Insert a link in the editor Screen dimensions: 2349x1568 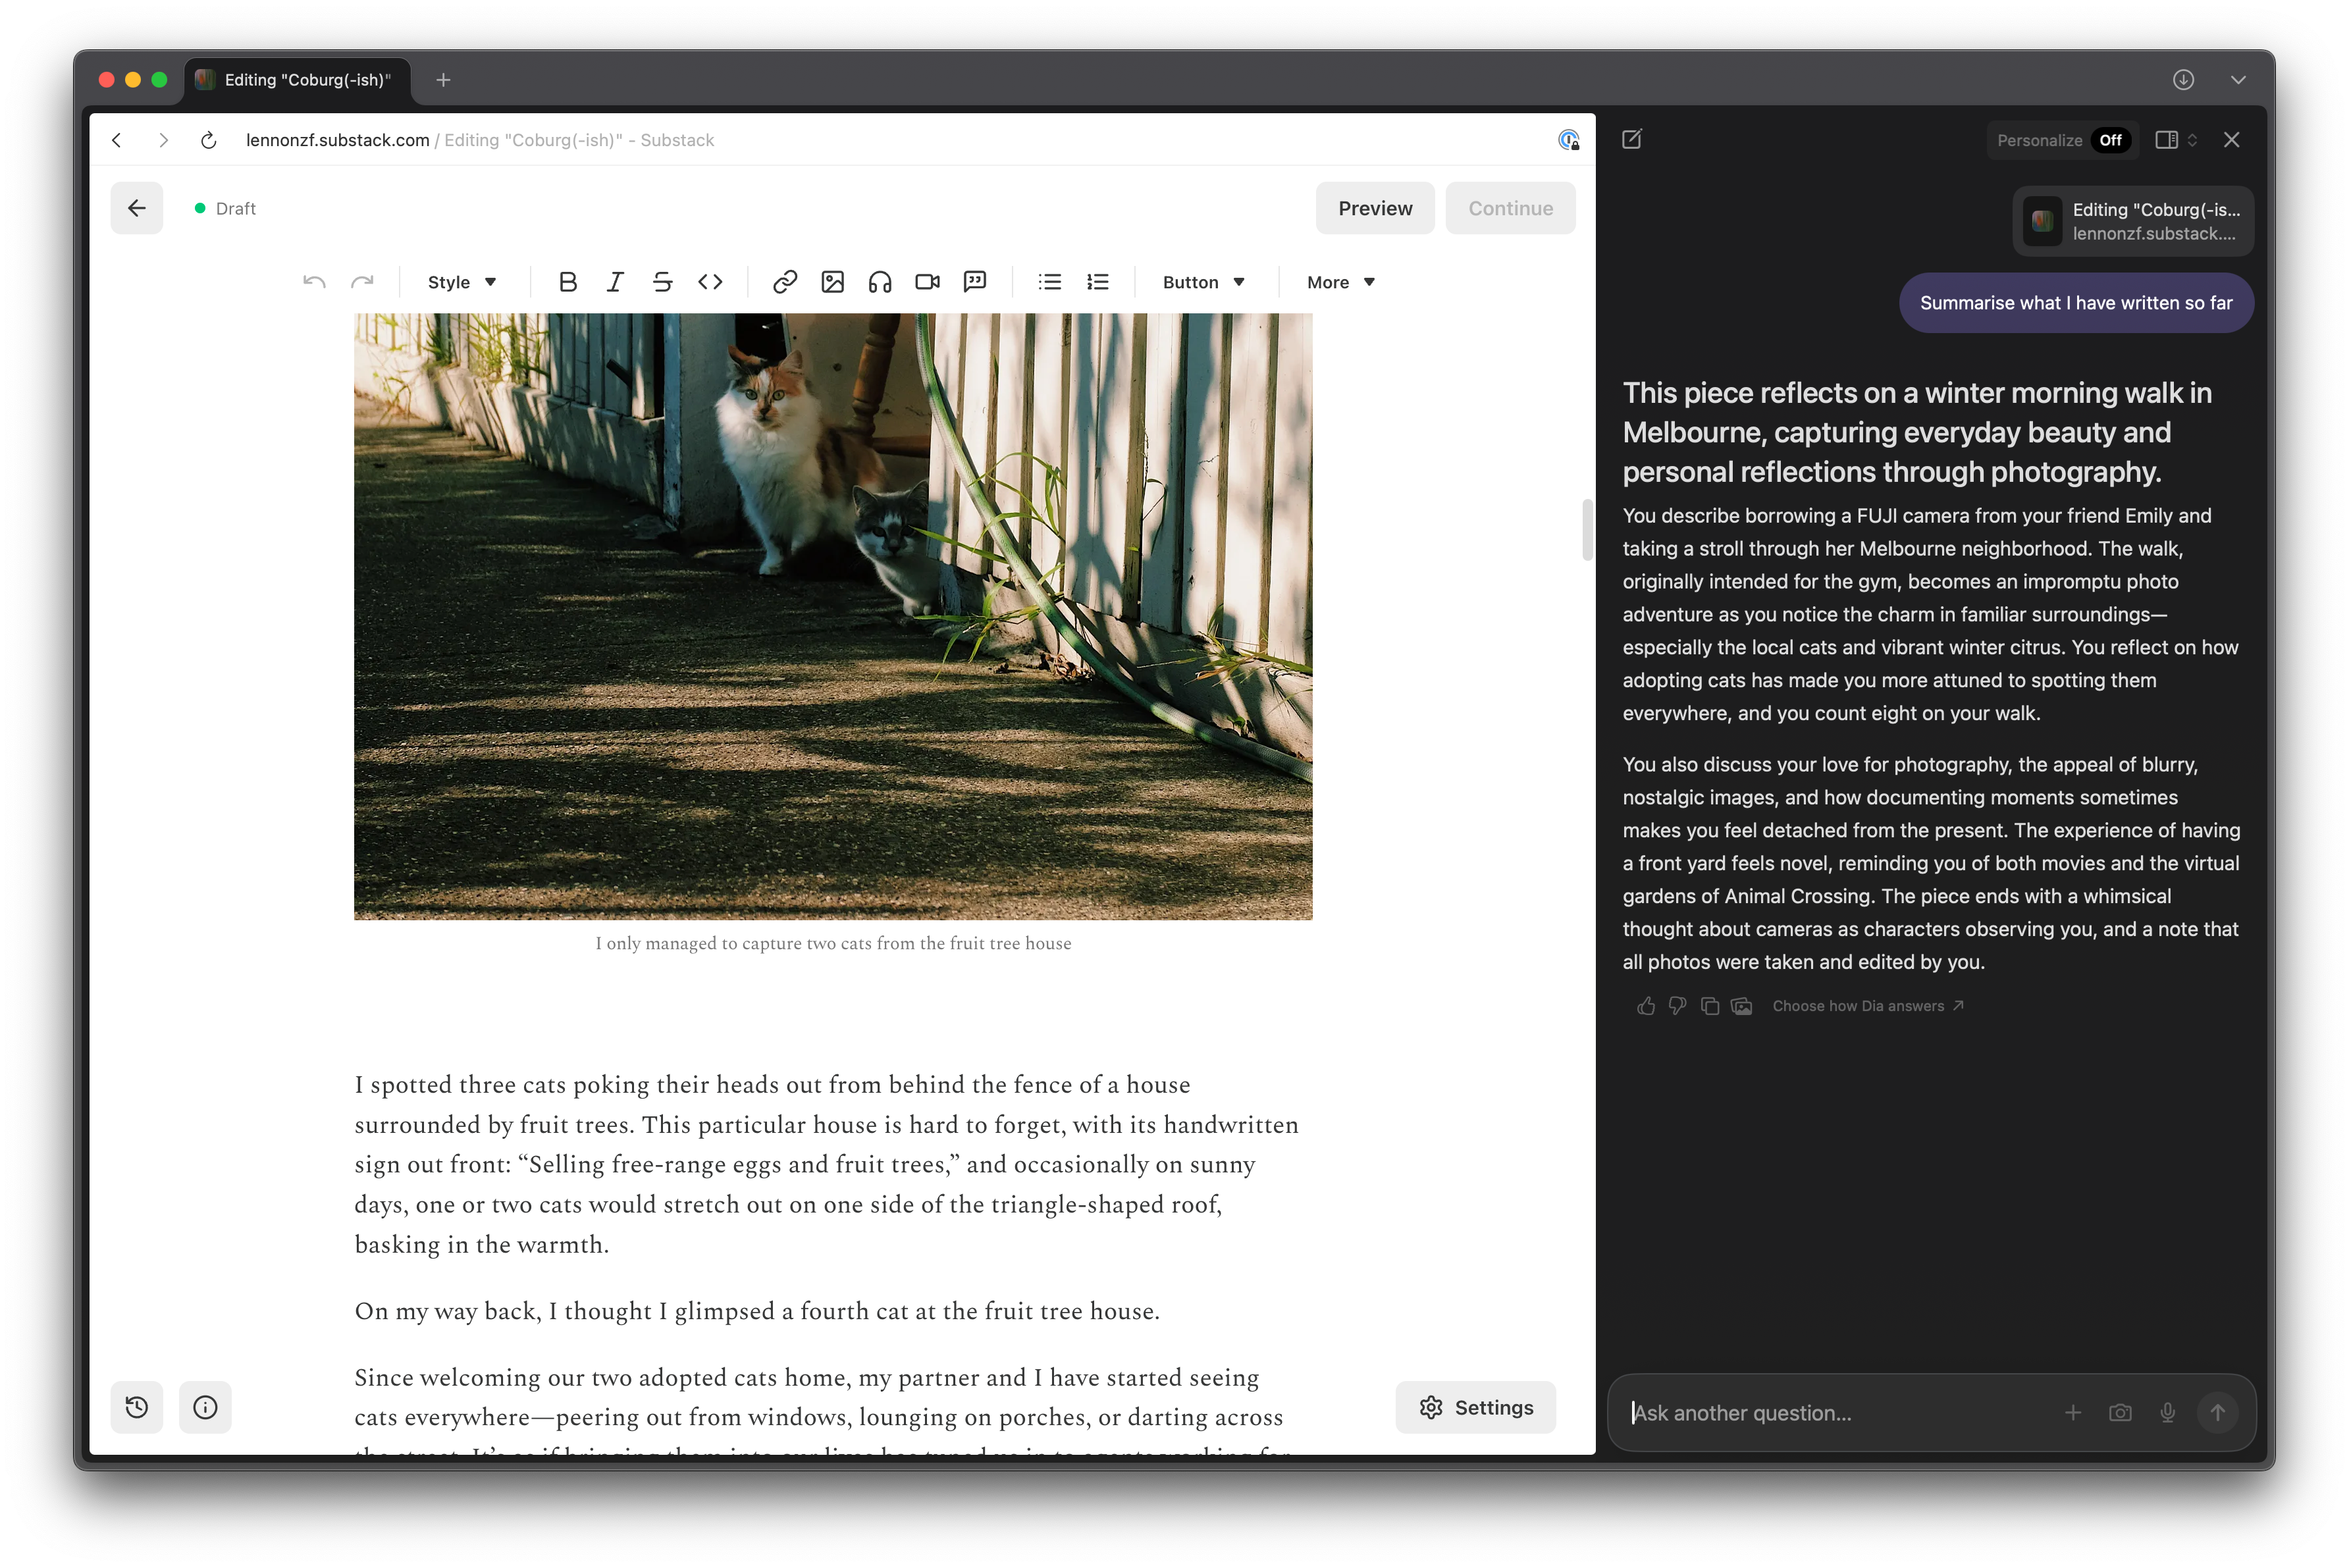(785, 282)
